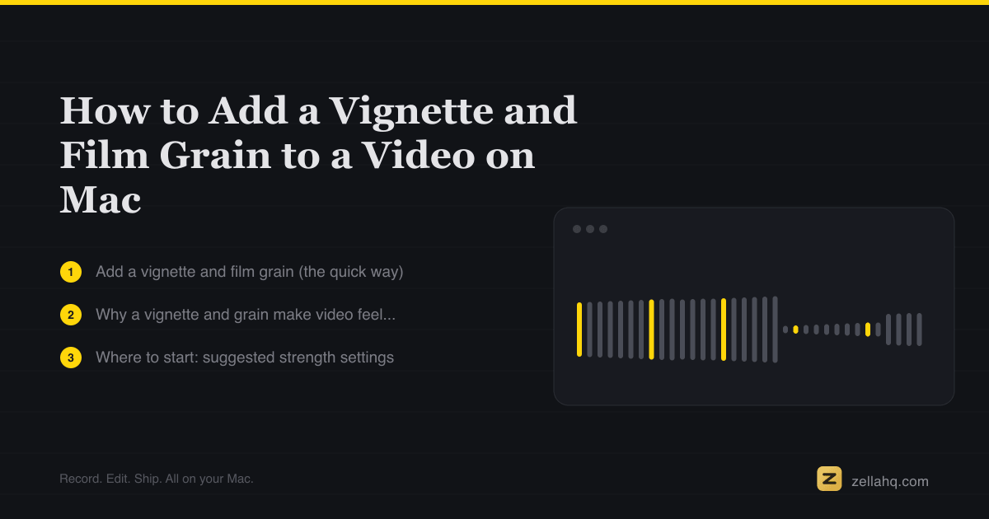
Task: Click the yellow step 3 circle
Action: (71, 358)
